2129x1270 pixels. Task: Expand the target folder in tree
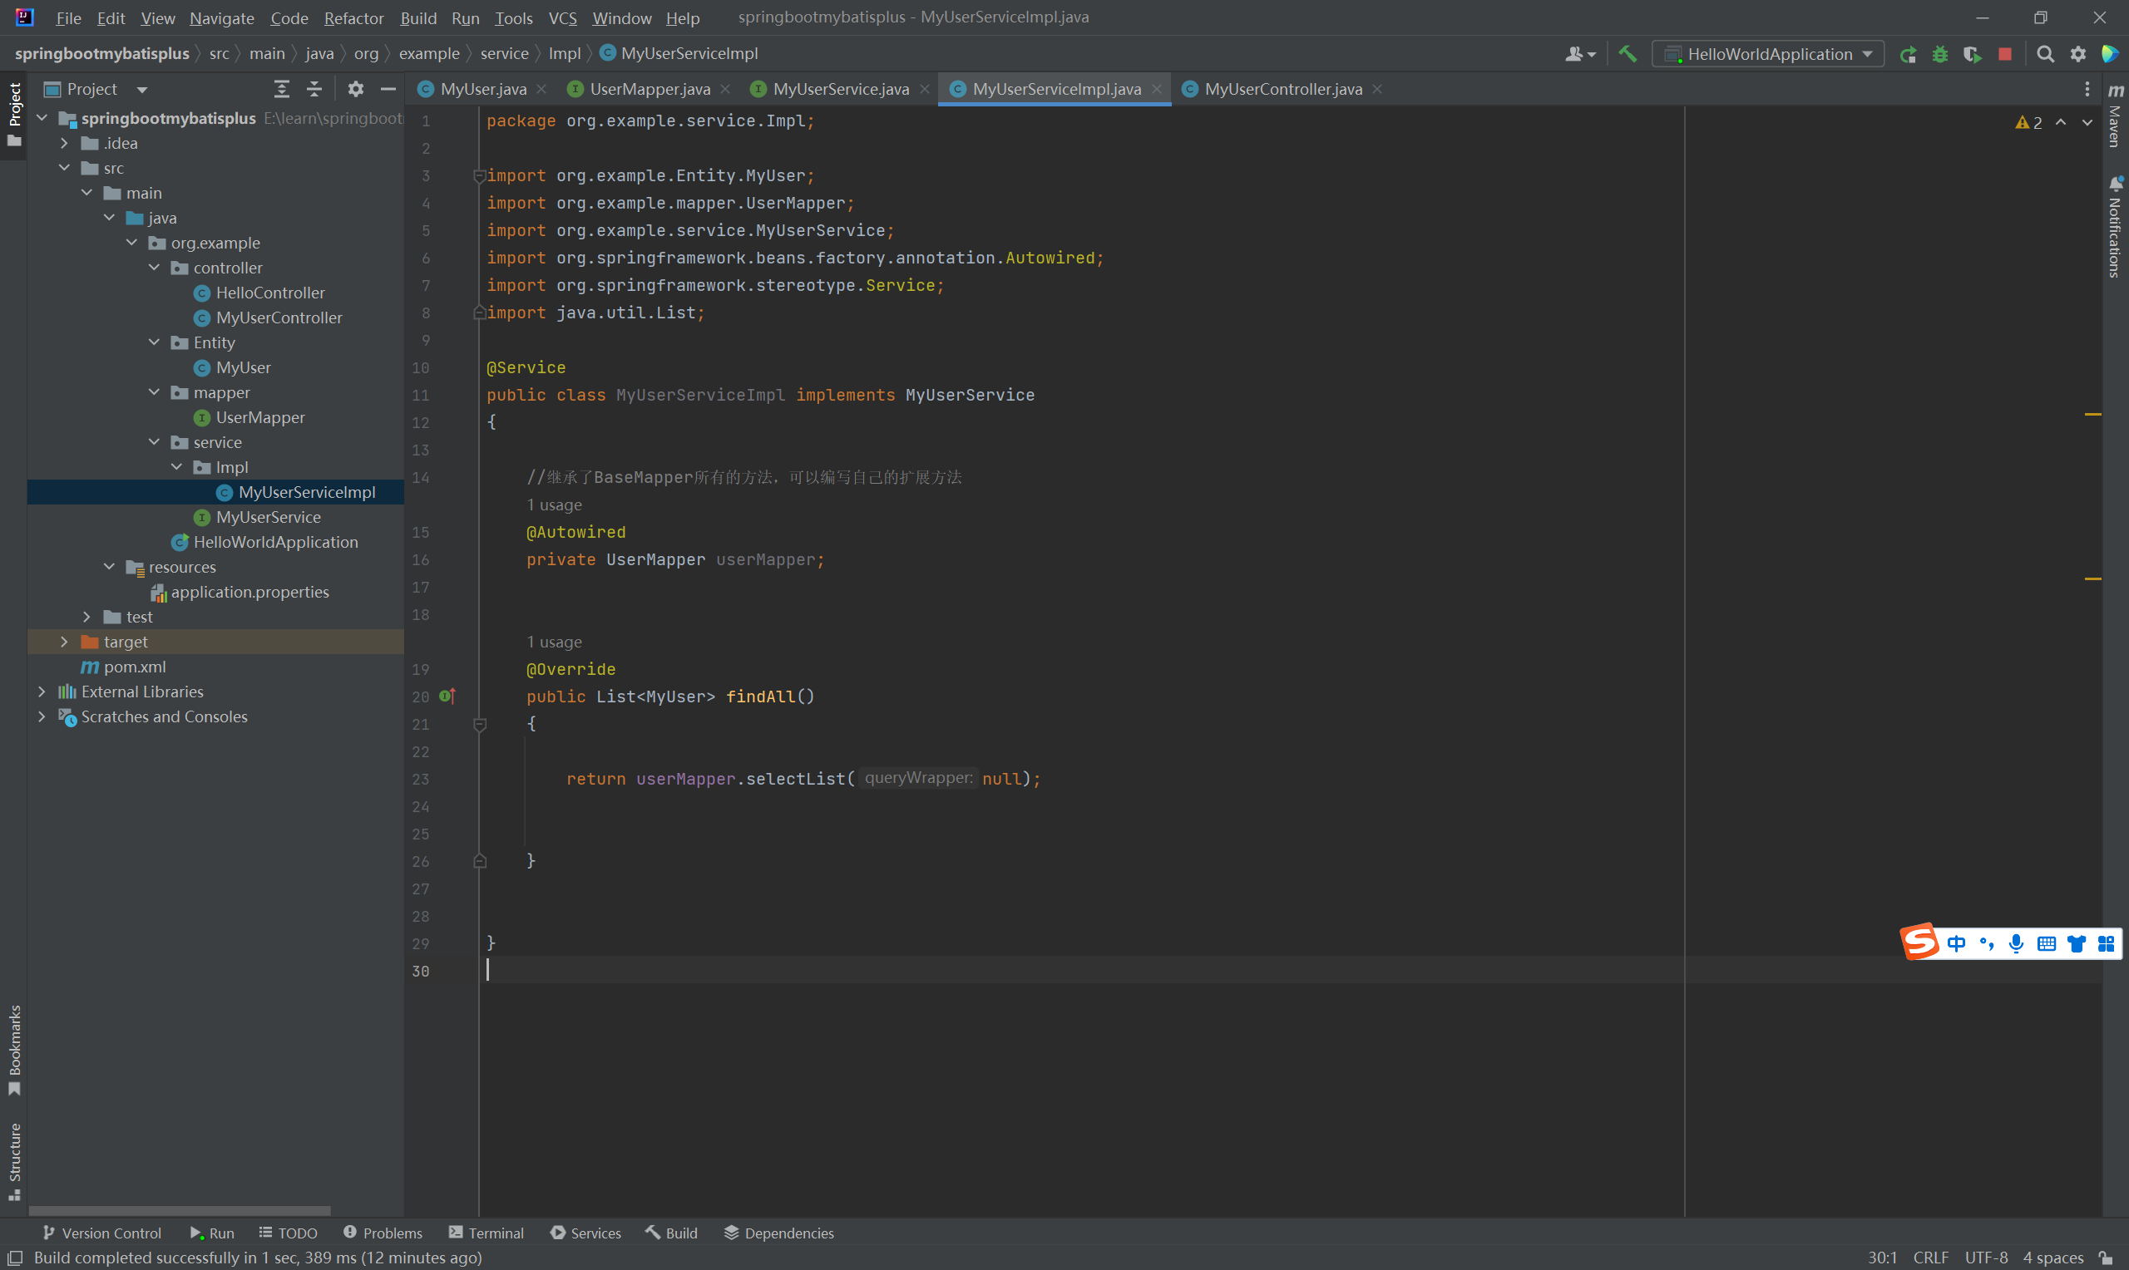coord(64,642)
